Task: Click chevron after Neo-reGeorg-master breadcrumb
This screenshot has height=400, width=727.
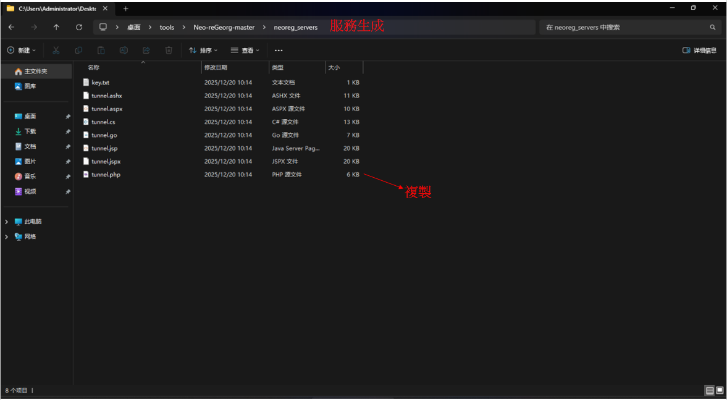Action: tap(264, 27)
